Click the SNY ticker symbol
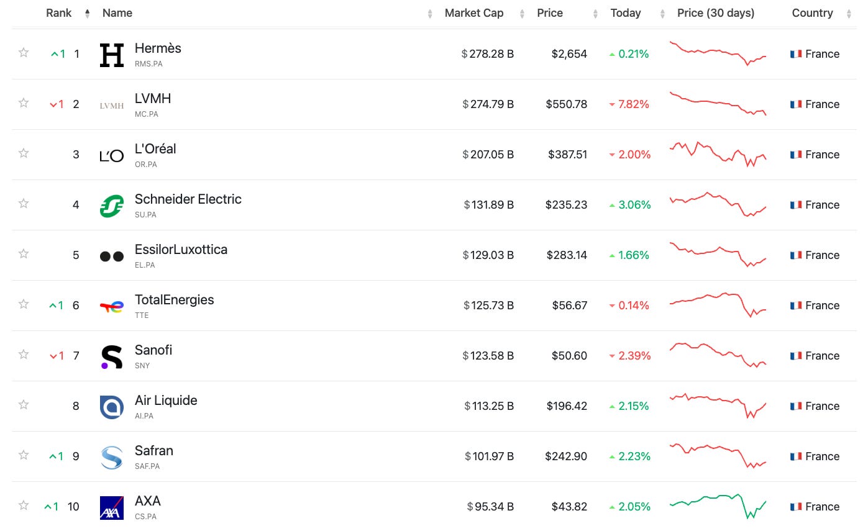The width and height of the screenshot is (868, 531). [142, 366]
